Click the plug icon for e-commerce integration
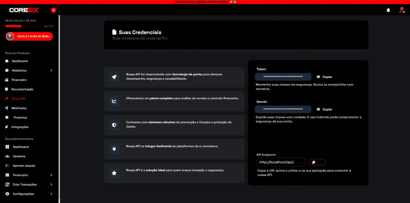The image size is (410, 203). click(114, 149)
